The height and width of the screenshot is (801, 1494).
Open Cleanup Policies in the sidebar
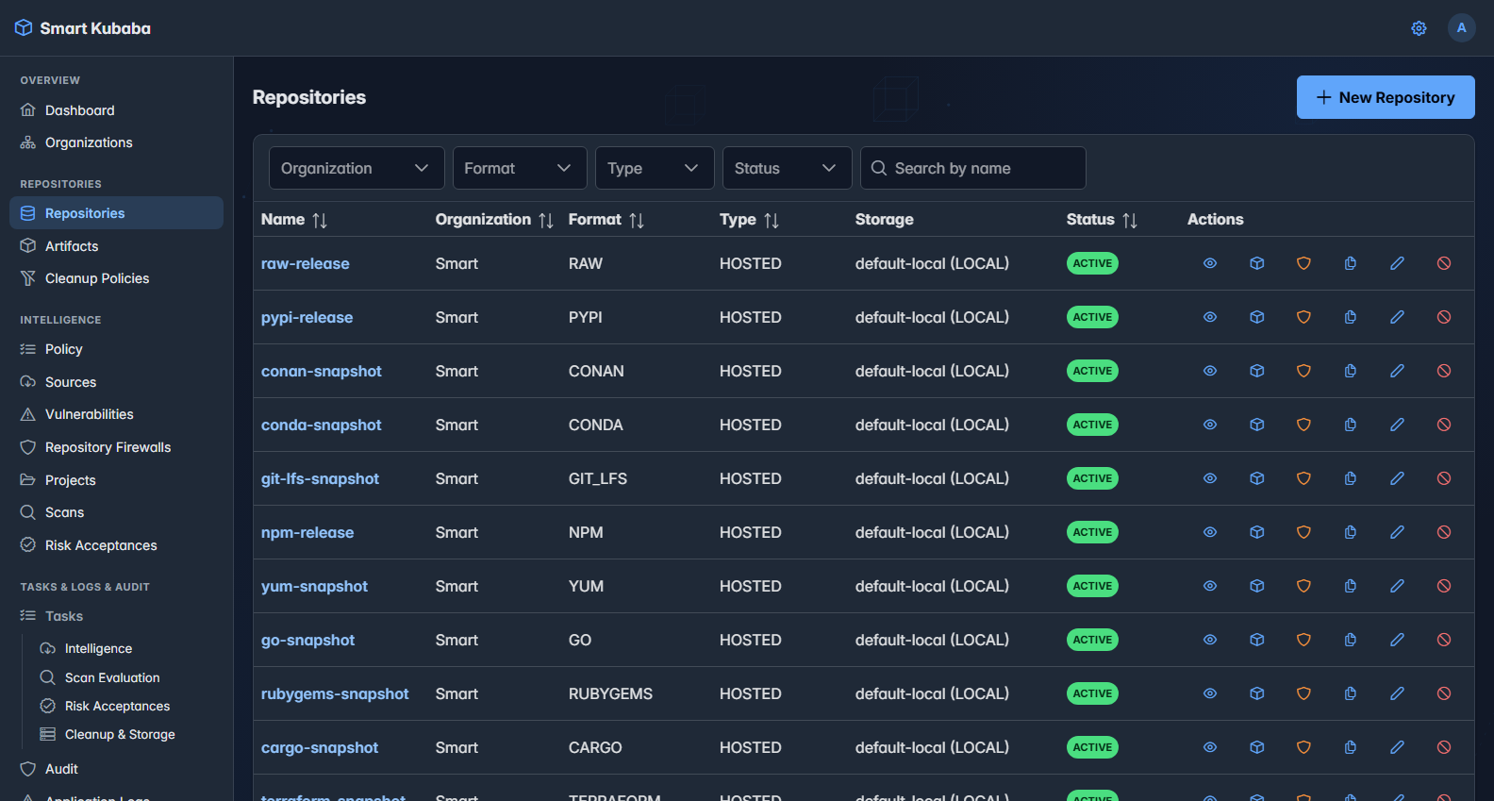tap(116, 278)
